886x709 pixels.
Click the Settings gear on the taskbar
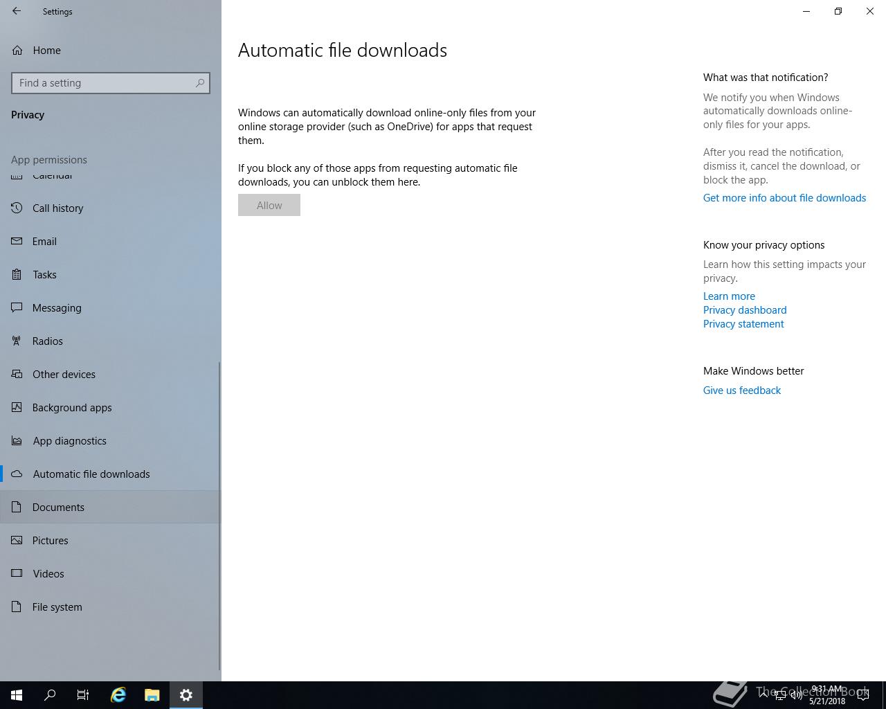[x=186, y=695]
